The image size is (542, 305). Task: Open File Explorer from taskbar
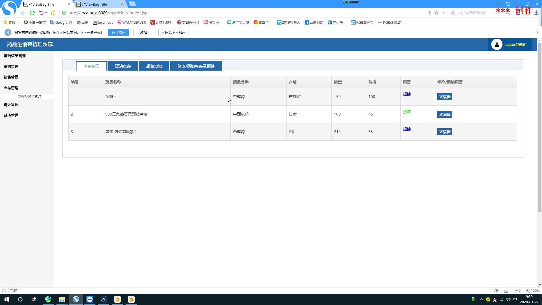(x=62, y=299)
